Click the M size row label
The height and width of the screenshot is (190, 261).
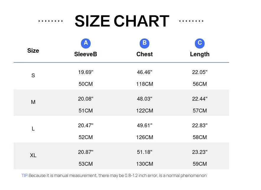coord(33,102)
